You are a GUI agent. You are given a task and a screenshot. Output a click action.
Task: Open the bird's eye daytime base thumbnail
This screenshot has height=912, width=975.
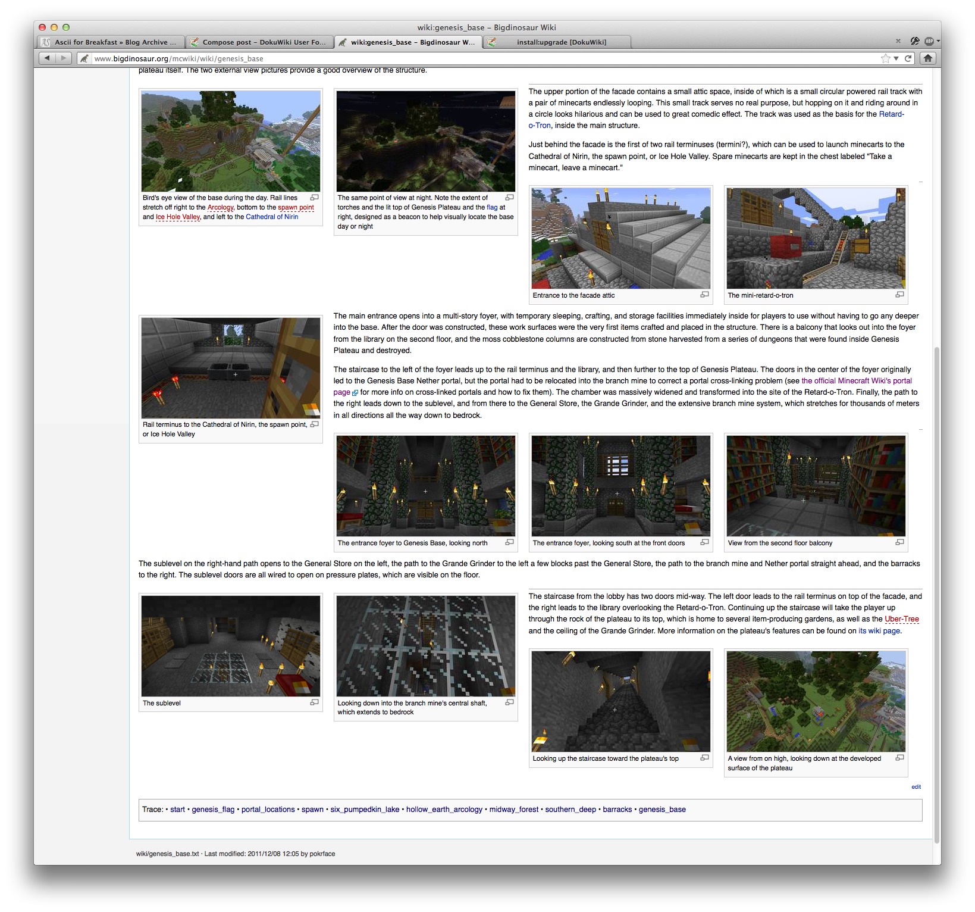pos(231,141)
